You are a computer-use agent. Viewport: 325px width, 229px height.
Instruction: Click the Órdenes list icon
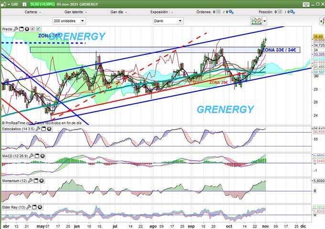point(218,12)
